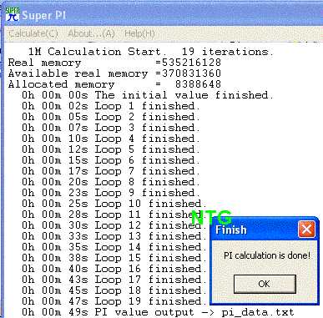Confirm the Finish dialog with OK
The height and width of the screenshot is (318, 323).
click(x=265, y=284)
